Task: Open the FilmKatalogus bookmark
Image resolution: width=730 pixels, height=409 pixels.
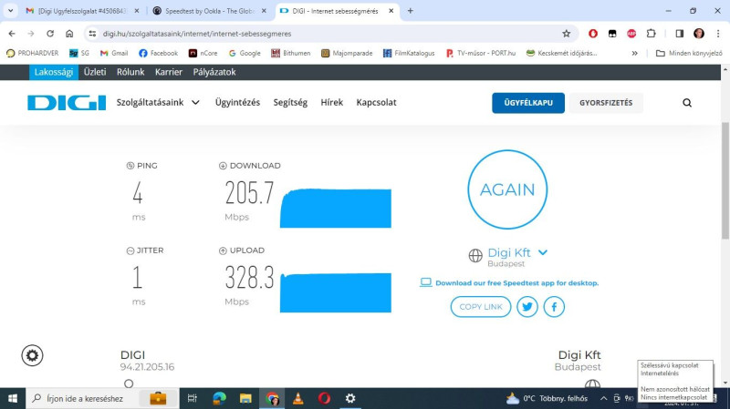Action: [409, 54]
